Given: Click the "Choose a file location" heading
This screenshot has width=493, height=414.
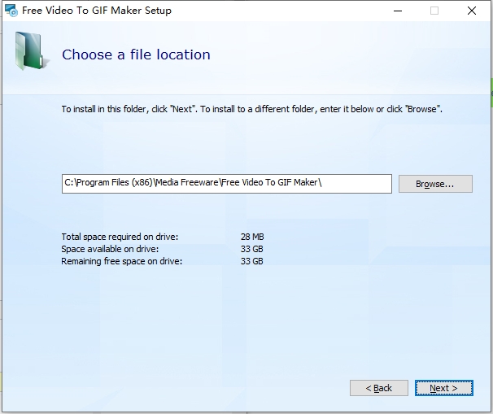Looking at the screenshot, I should click(136, 55).
